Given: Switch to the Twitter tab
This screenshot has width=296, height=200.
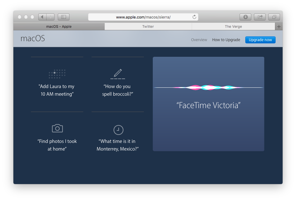Looking at the screenshot, I should pyautogui.click(x=148, y=26).
